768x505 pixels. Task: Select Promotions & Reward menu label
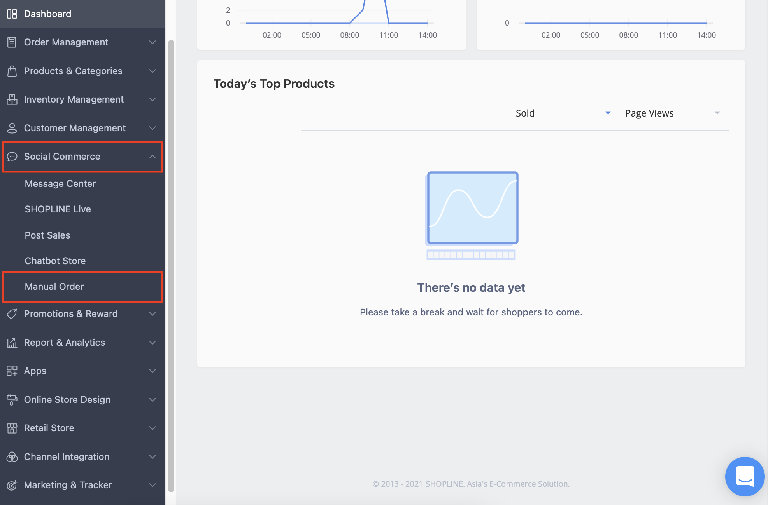pyautogui.click(x=71, y=314)
